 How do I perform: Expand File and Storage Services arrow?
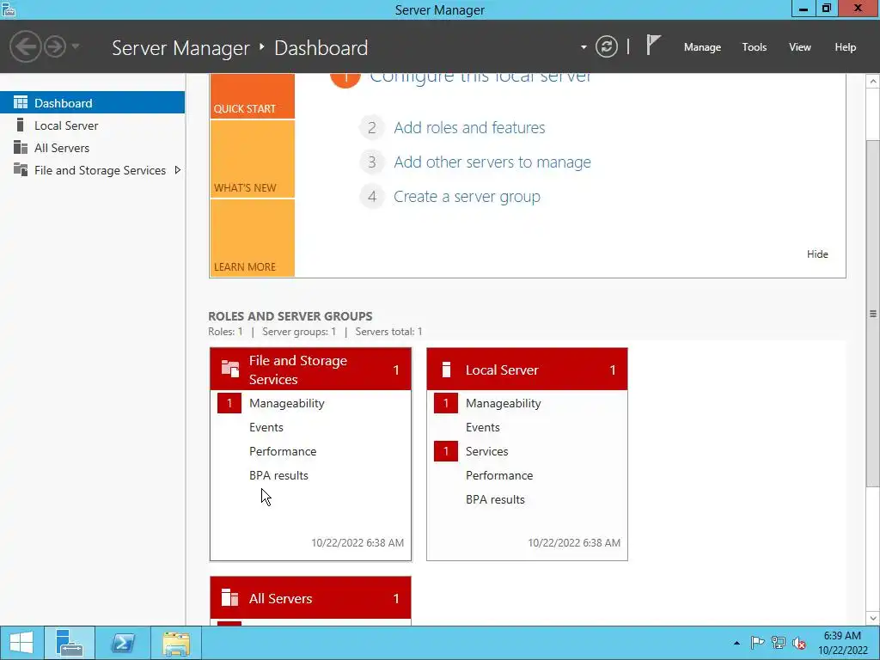pyautogui.click(x=177, y=170)
